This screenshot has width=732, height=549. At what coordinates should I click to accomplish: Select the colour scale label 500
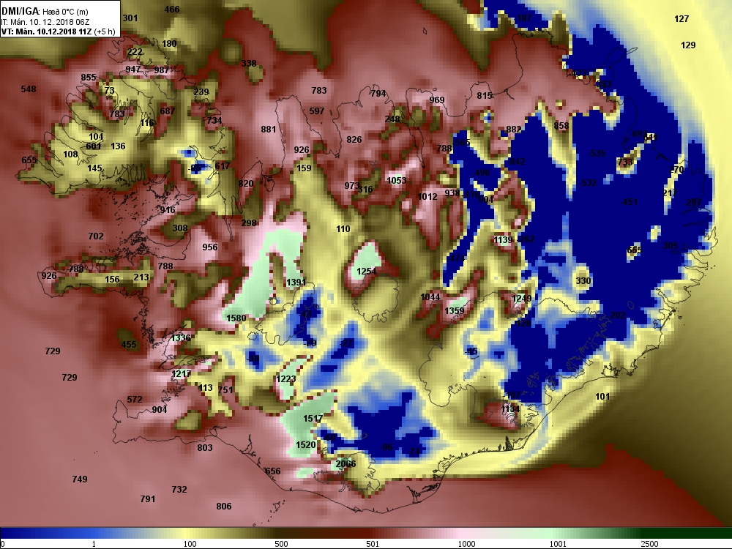click(x=281, y=544)
